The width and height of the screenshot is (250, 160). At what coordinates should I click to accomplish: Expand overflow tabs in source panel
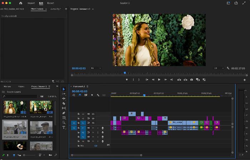(x=66, y=9)
